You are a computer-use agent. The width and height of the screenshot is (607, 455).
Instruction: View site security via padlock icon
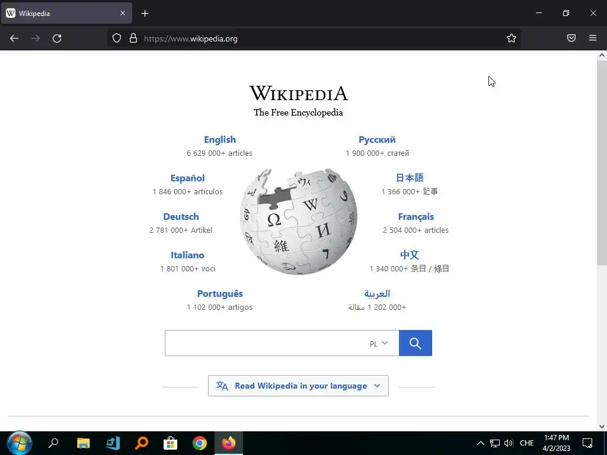point(133,38)
